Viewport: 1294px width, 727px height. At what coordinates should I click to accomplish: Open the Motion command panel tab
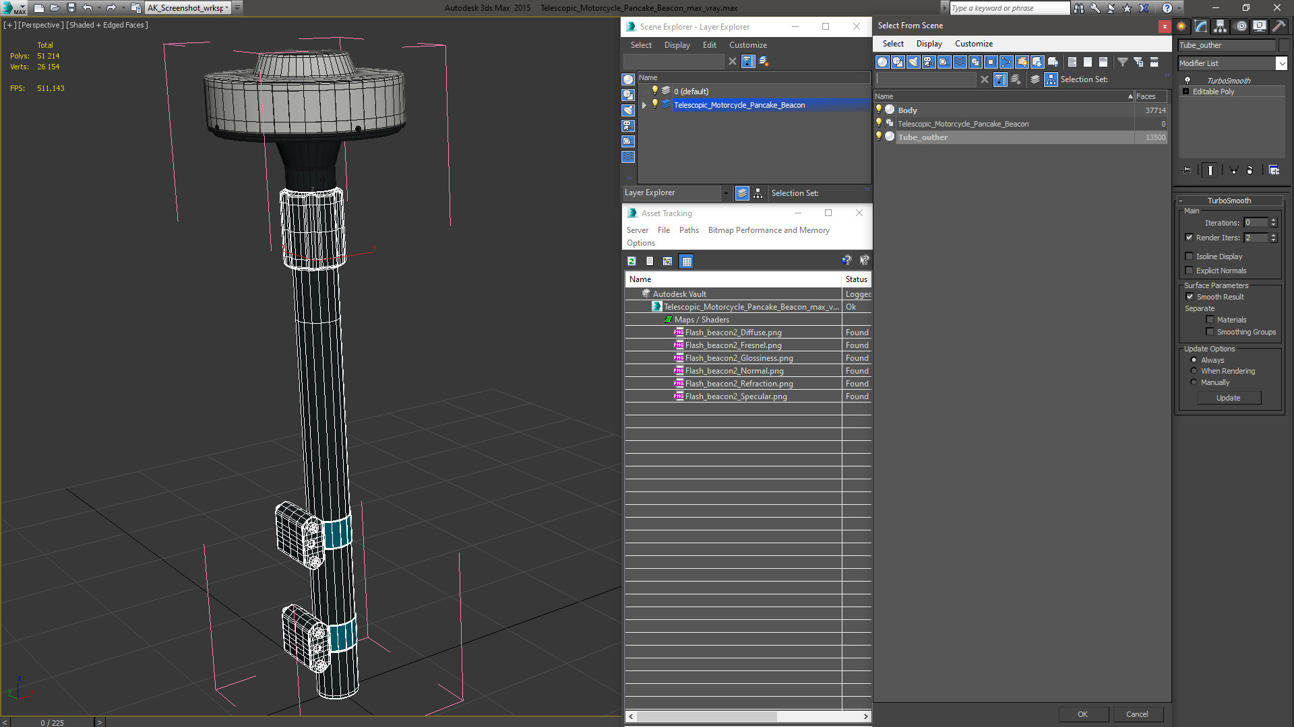[x=1240, y=26]
